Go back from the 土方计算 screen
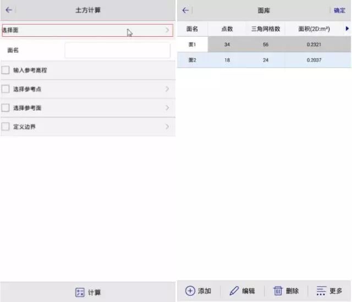The image size is (352, 302). pos(9,10)
